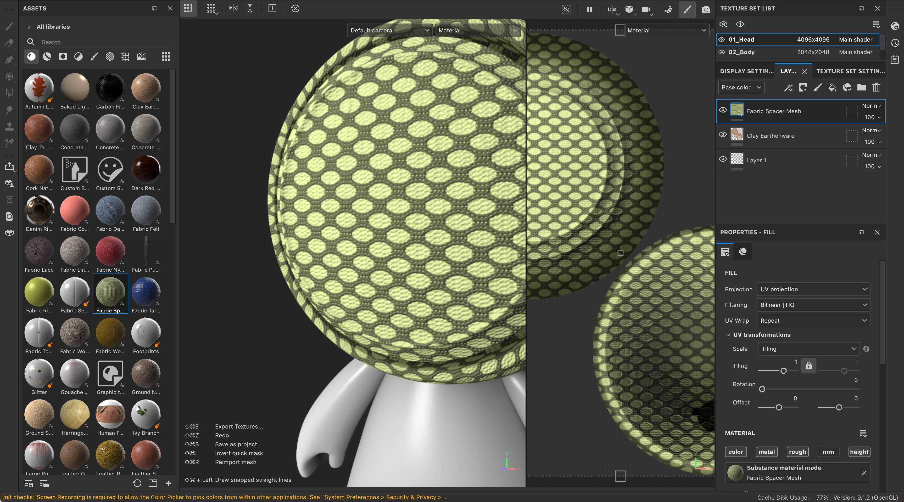
Task: Click the Add fill layer bucket icon
Action: pos(832,87)
